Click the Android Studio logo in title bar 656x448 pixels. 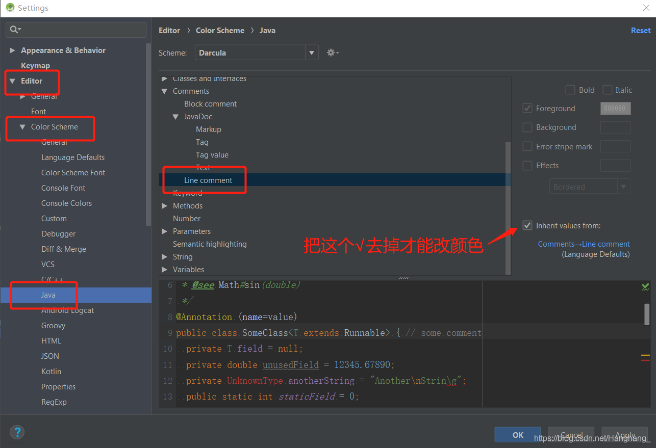pyautogui.click(x=10, y=8)
